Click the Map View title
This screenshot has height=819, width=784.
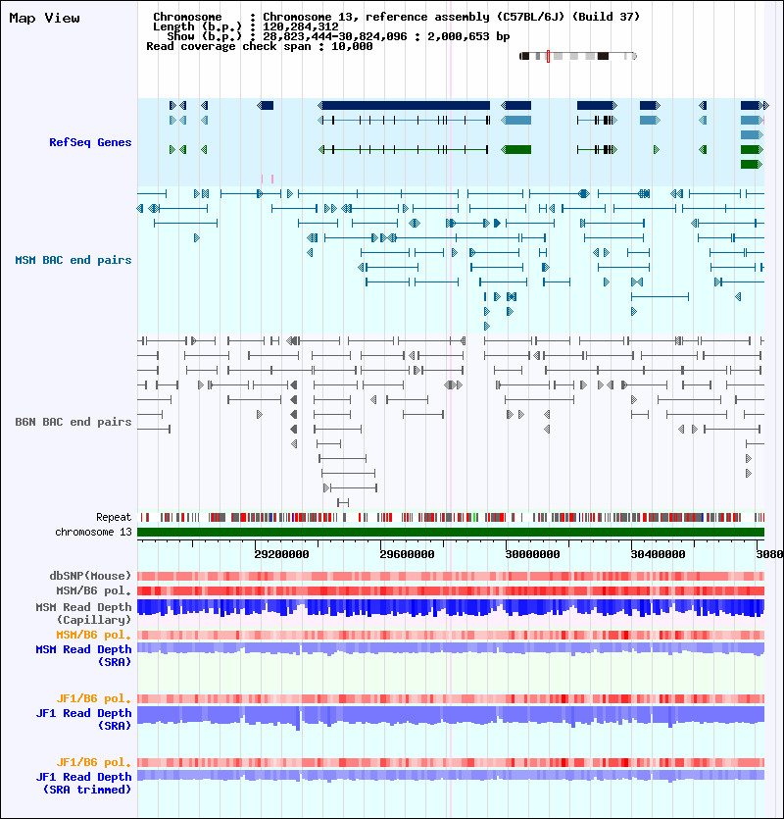44,19
